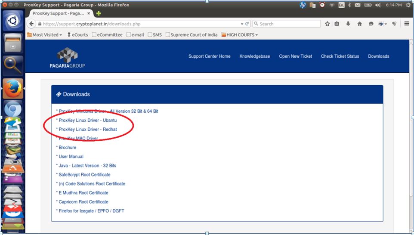Open Ubuntu Dash search launcher

click(x=12, y=21)
